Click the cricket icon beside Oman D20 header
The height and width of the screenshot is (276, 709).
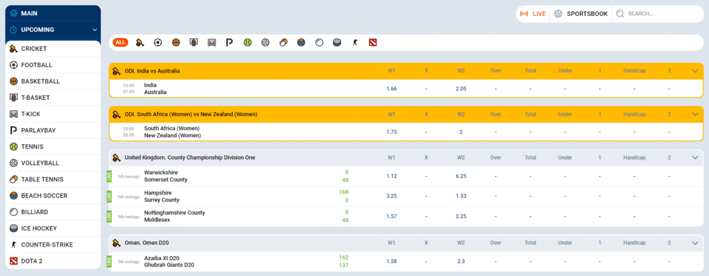point(117,242)
